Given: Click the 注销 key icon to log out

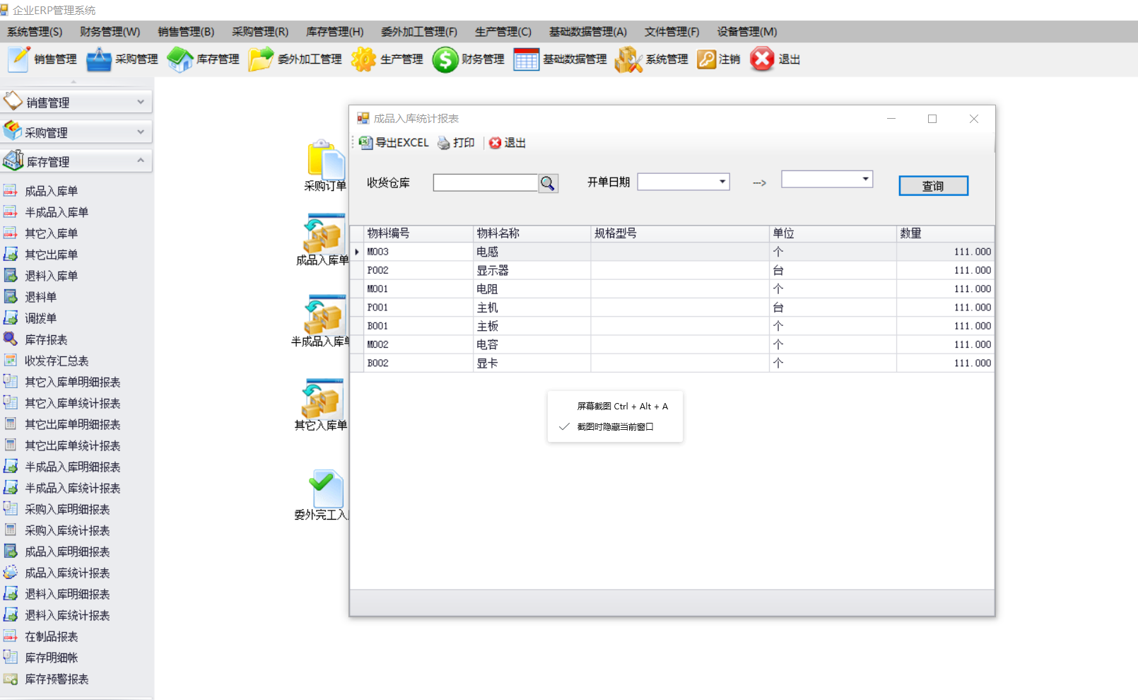Looking at the screenshot, I should [x=717, y=59].
